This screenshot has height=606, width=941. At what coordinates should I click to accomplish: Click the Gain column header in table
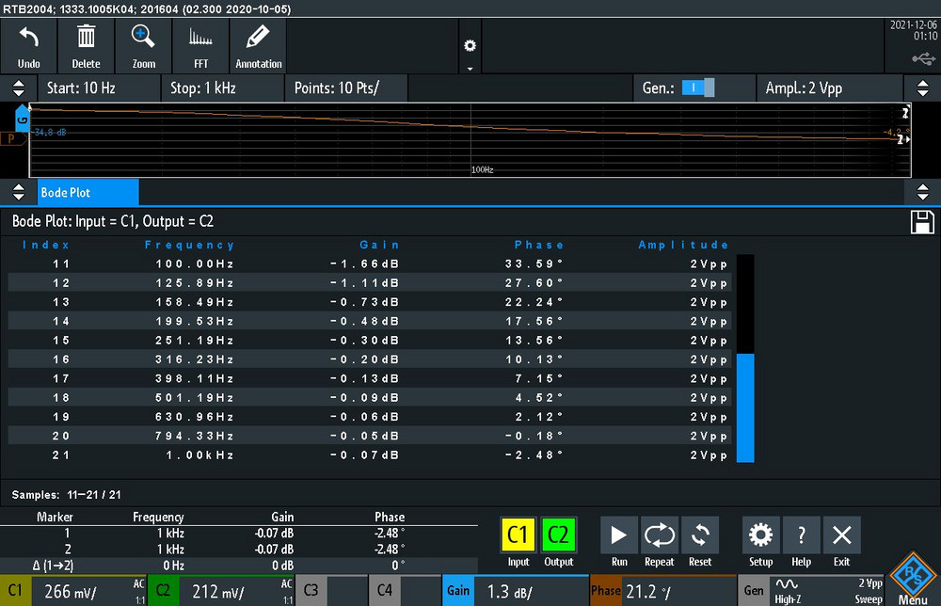click(379, 245)
